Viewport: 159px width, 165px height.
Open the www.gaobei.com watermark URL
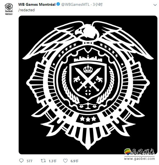click(x=140, y=158)
